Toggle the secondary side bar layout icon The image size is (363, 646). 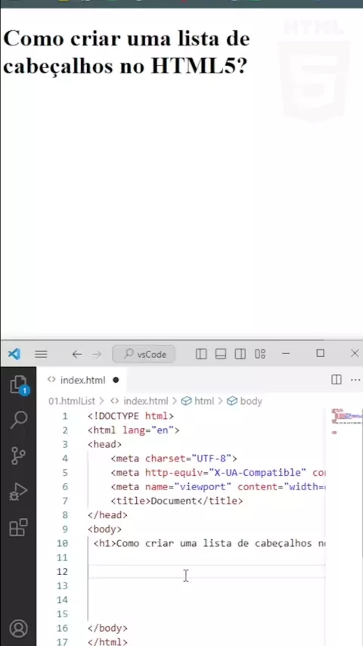point(240,354)
